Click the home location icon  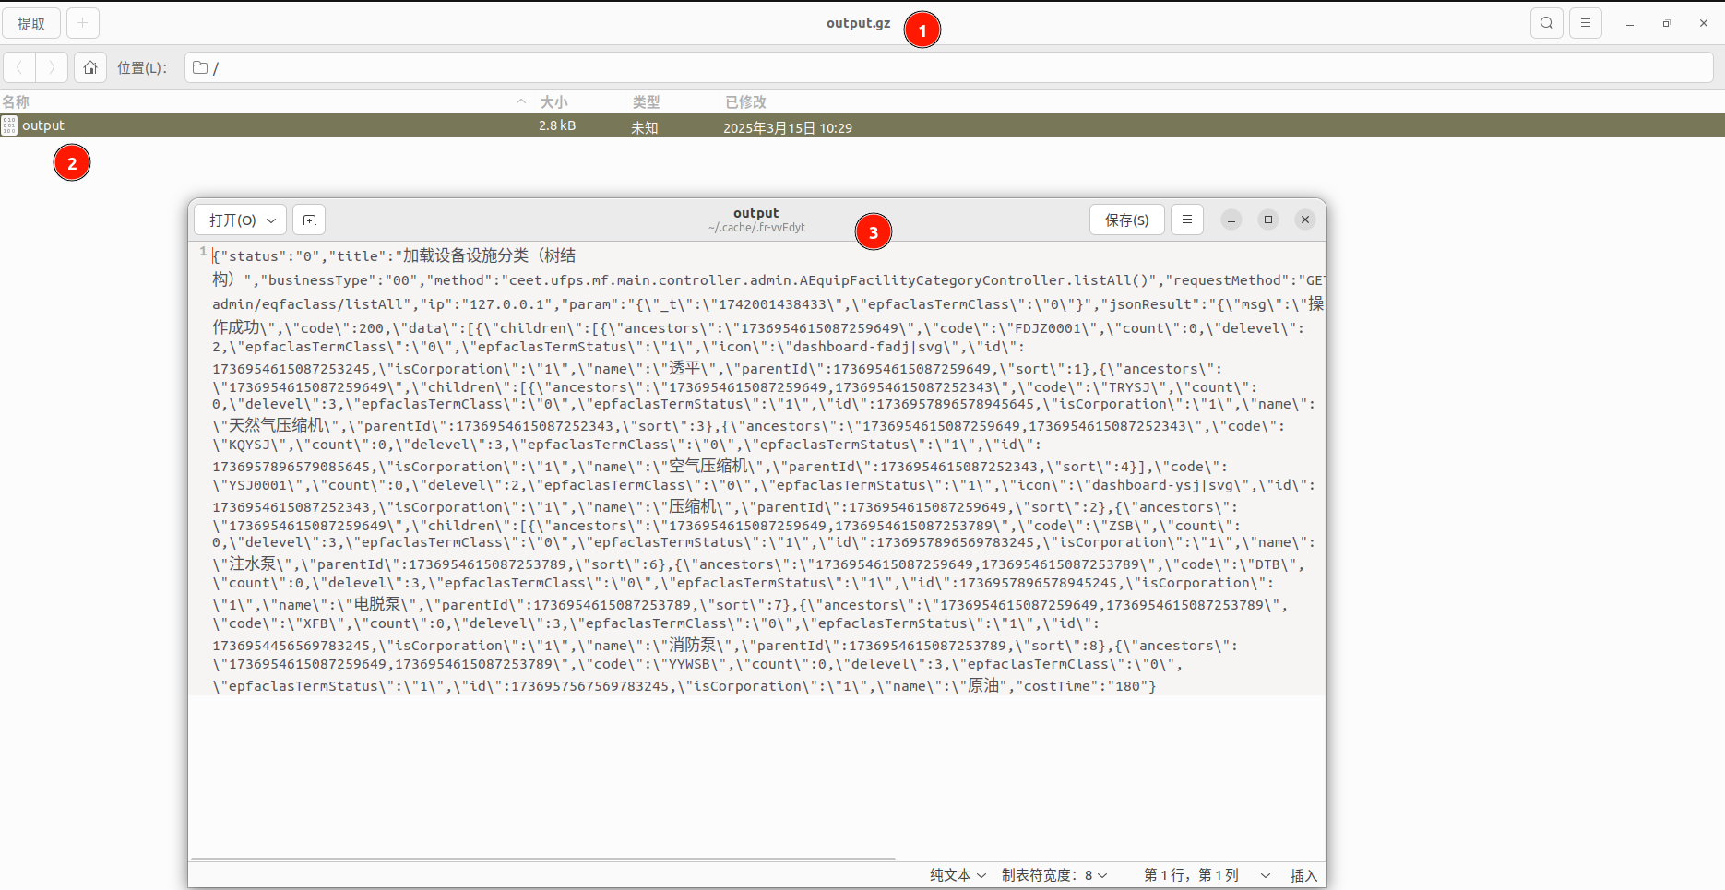[90, 67]
